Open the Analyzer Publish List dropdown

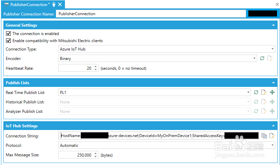(x=248, y=111)
